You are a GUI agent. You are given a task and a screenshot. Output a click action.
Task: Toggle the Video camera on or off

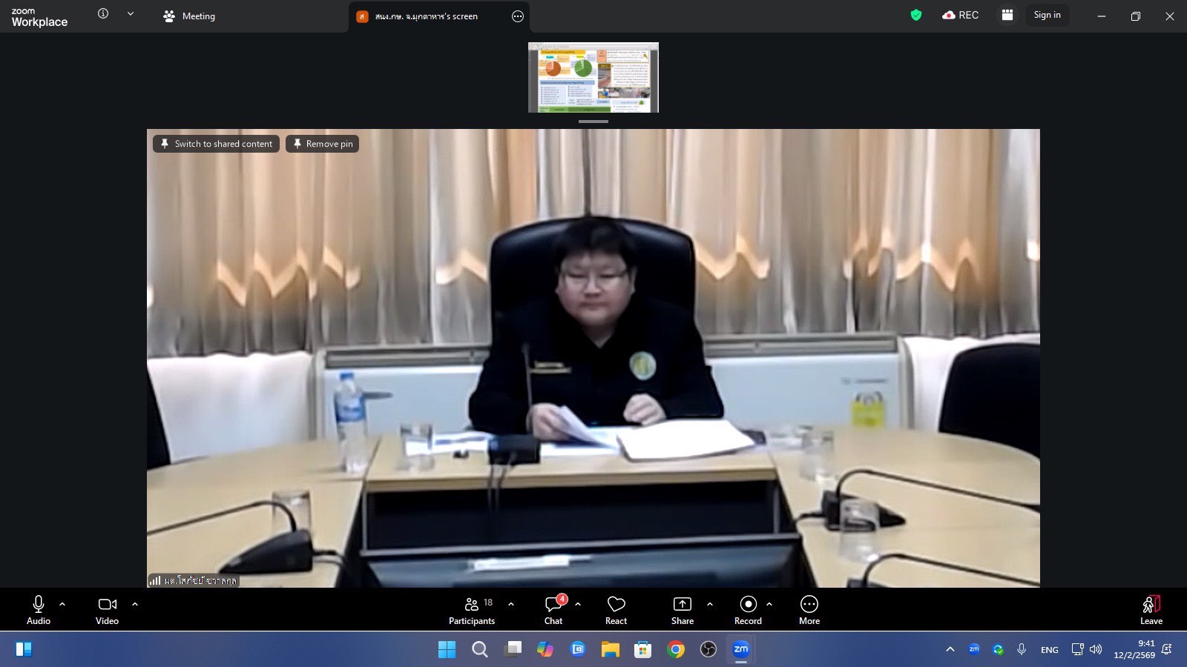tap(107, 610)
